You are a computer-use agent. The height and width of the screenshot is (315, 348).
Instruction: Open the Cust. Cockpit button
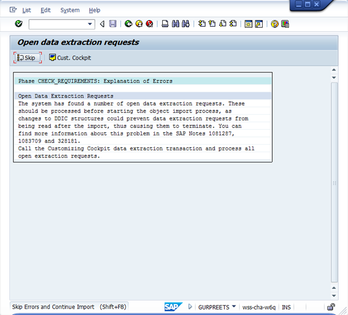click(x=70, y=58)
